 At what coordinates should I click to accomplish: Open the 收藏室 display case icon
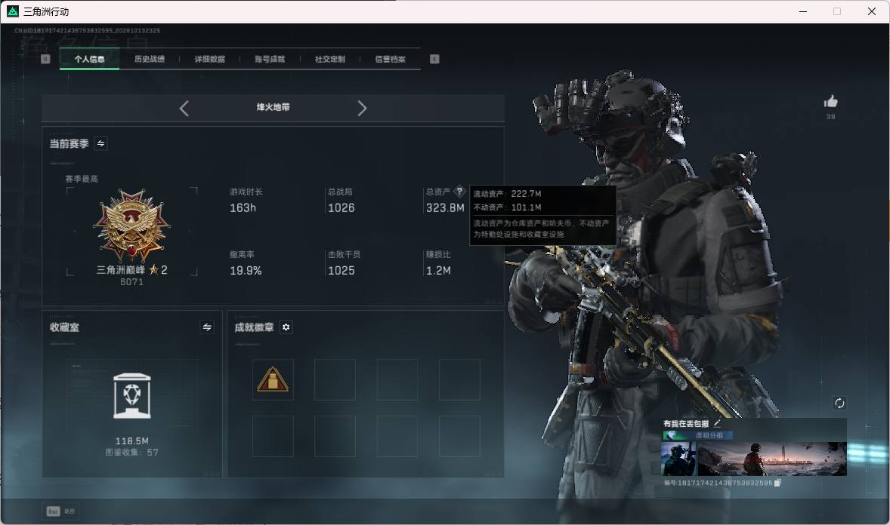coord(132,396)
